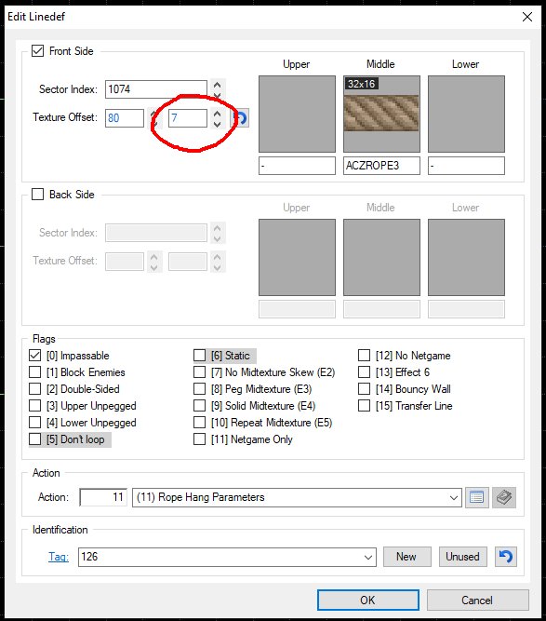Select the Upper front texture box
This screenshot has width=546, height=621.
pyautogui.click(x=297, y=115)
